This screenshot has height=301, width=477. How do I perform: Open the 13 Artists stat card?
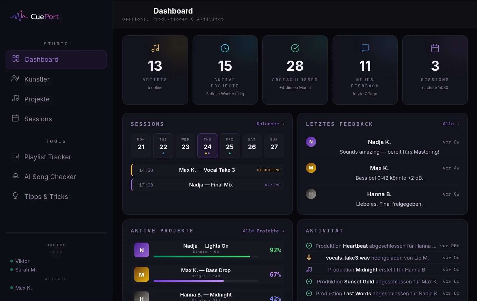point(155,70)
